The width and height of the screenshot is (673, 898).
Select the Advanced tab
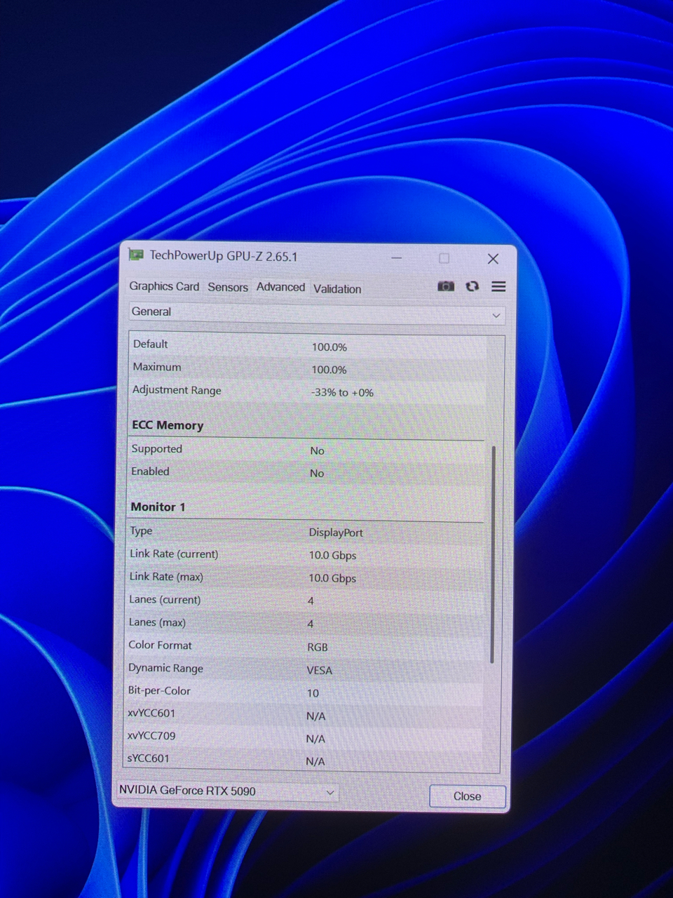280,287
